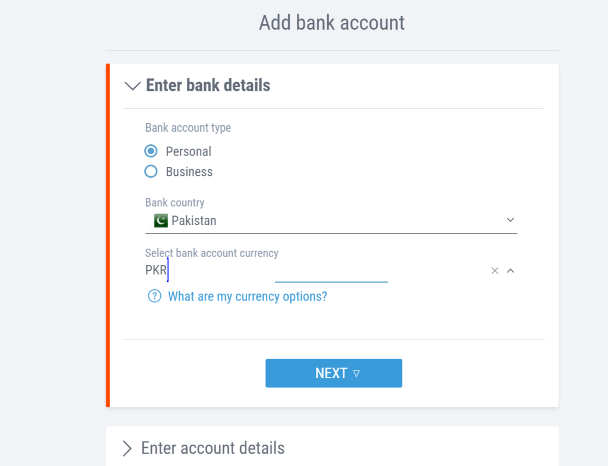Select the Personal account type radio button
Image resolution: width=608 pixels, height=466 pixels.
pos(151,151)
